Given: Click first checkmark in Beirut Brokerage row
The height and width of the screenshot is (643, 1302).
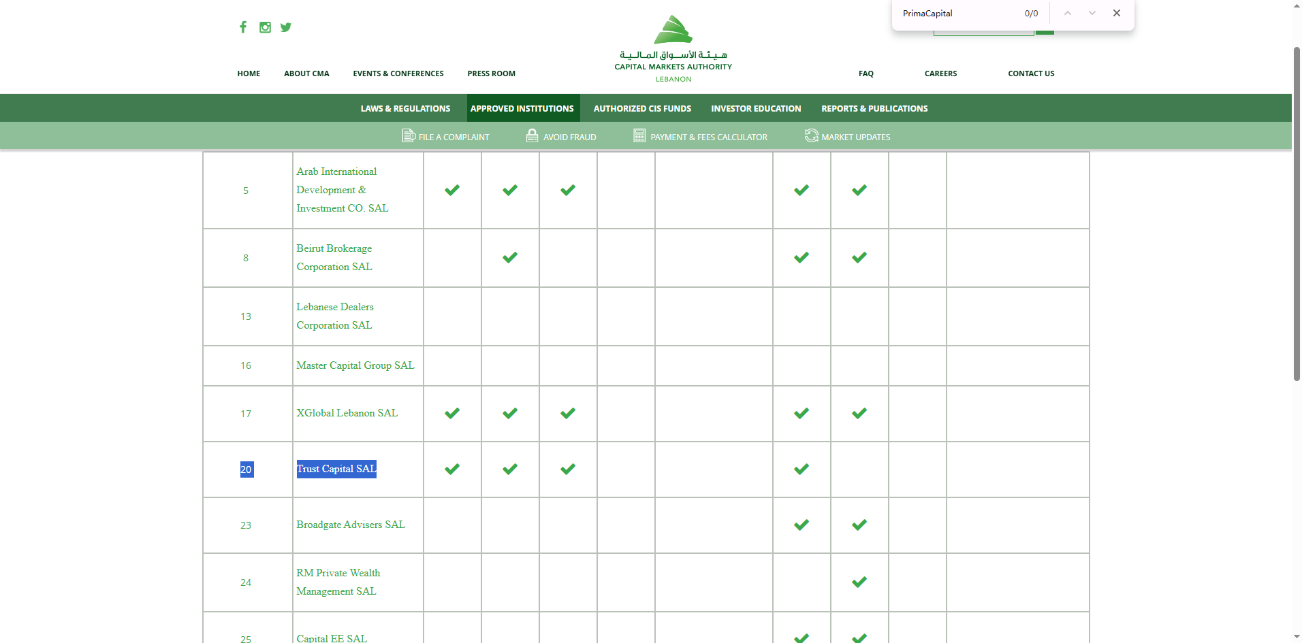Looking at the screenshot, I should tap(510, 257).
